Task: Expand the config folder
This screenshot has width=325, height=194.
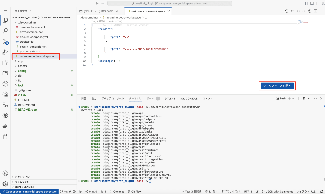Action: coord(44,71)
